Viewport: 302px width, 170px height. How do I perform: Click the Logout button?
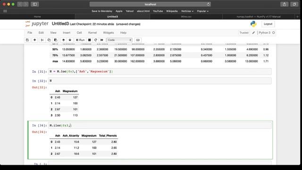coord(268,24)
